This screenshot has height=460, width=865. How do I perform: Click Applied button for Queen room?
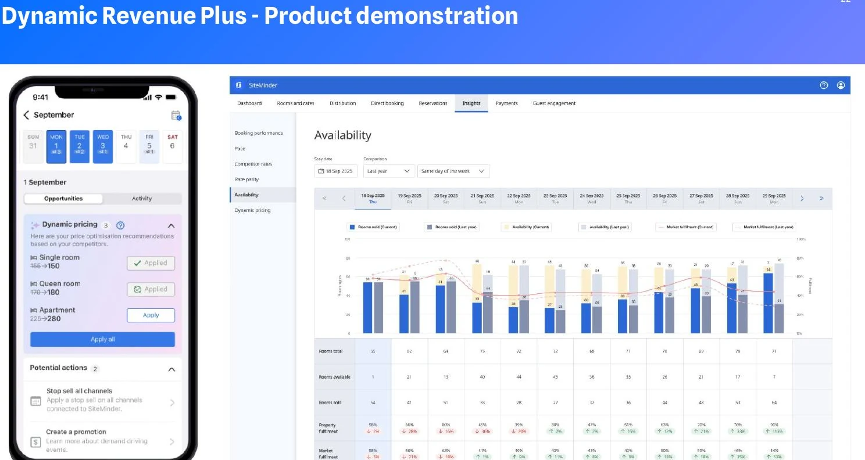(151, 289)
